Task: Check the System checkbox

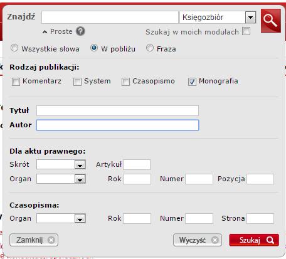Action: (x=77, y=82)
